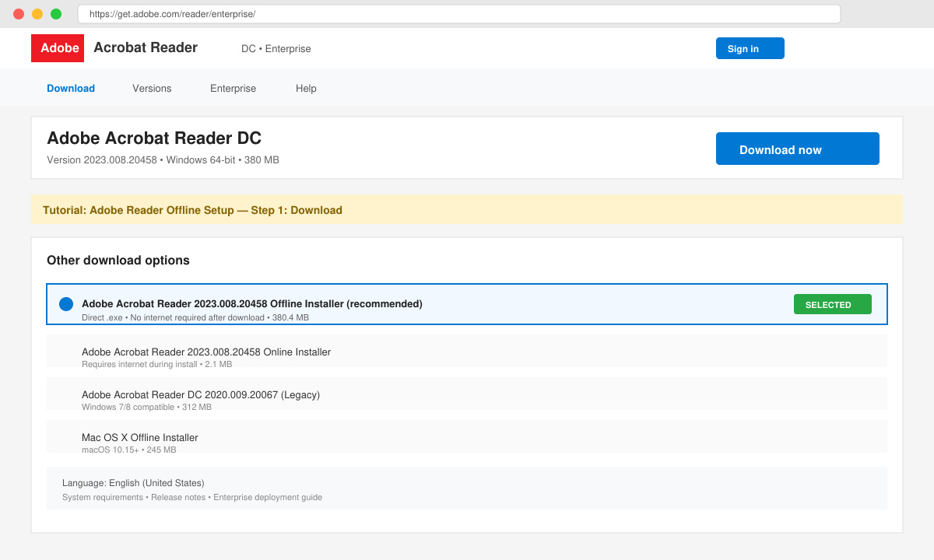
Task: Click 'Windows 7/8 compatible • 312 MB' text
Action: [146, 407]
